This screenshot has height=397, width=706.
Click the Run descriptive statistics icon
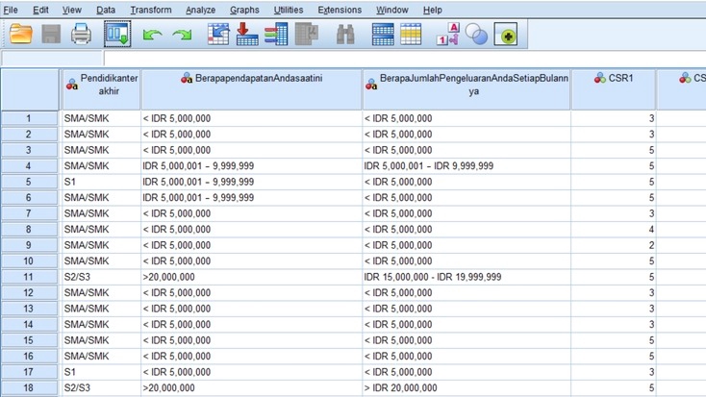point(307,35)
